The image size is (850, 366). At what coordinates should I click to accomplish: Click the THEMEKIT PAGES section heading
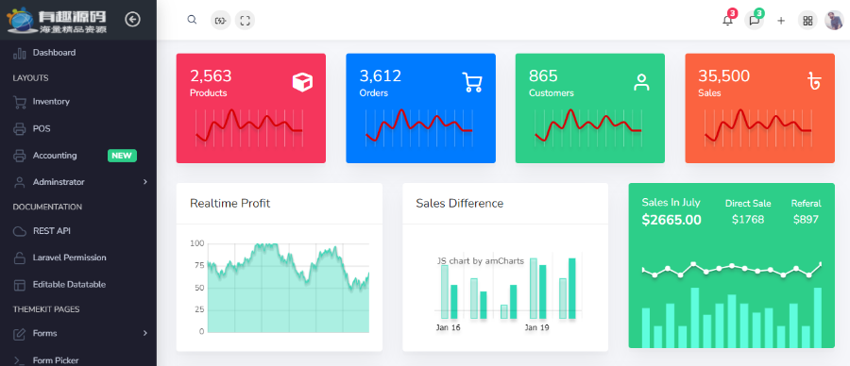(46, 309)
